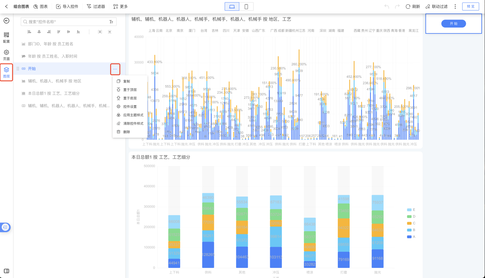The width and height of the screenshot is (485, 278).
Task: Switch to desktop layout view
Action: [232, 6]
